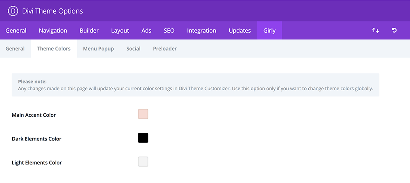
Task: Select the Girly tab
Action: (269, 31)
